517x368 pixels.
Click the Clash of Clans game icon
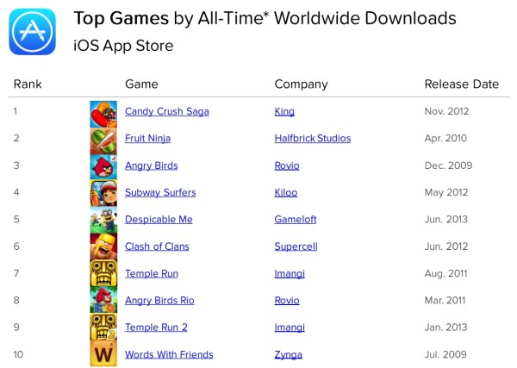coord(103,246)
